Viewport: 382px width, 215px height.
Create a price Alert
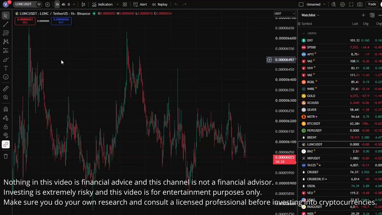[140, 4]
